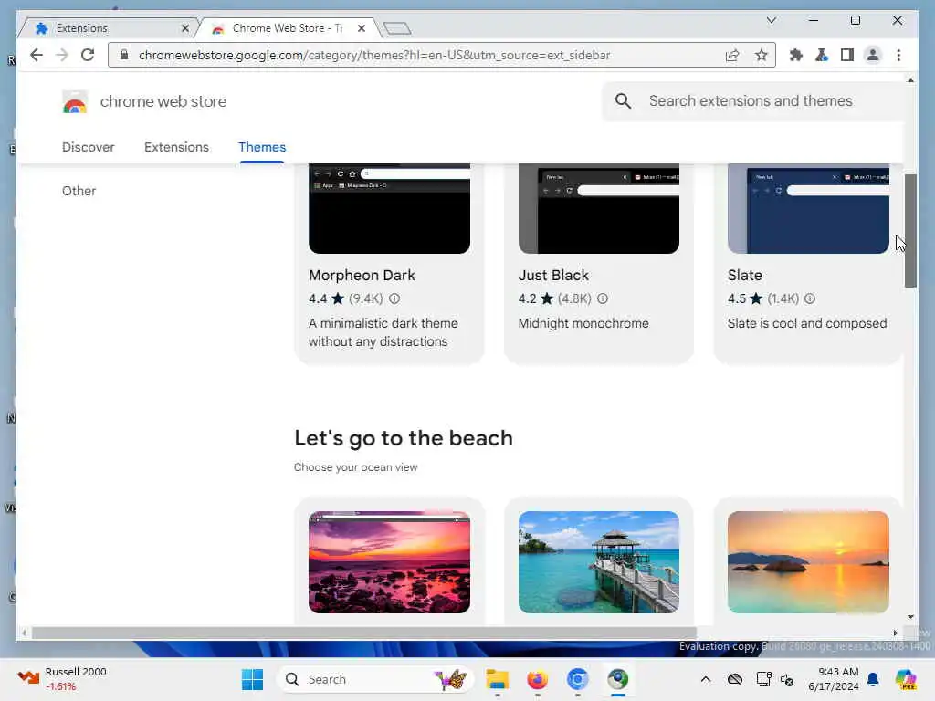Open the Slate theme preview image
The width and height of the screenshot is (935, 701).
click(x=808, y=209)
